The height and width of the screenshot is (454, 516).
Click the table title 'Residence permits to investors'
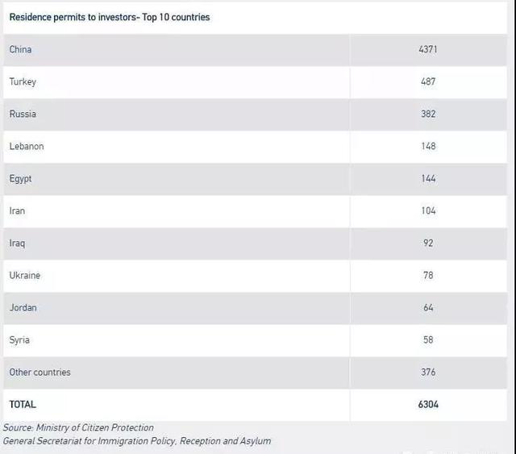[x=109, y=17]
